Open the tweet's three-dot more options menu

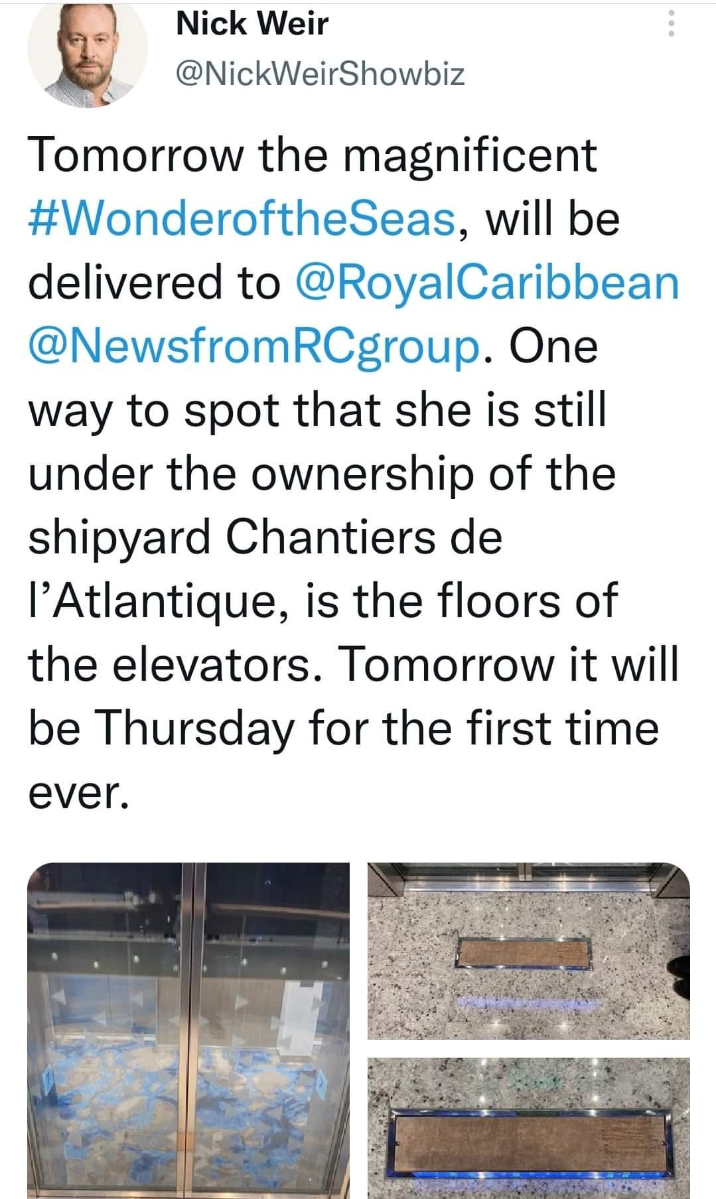point(671,25)
